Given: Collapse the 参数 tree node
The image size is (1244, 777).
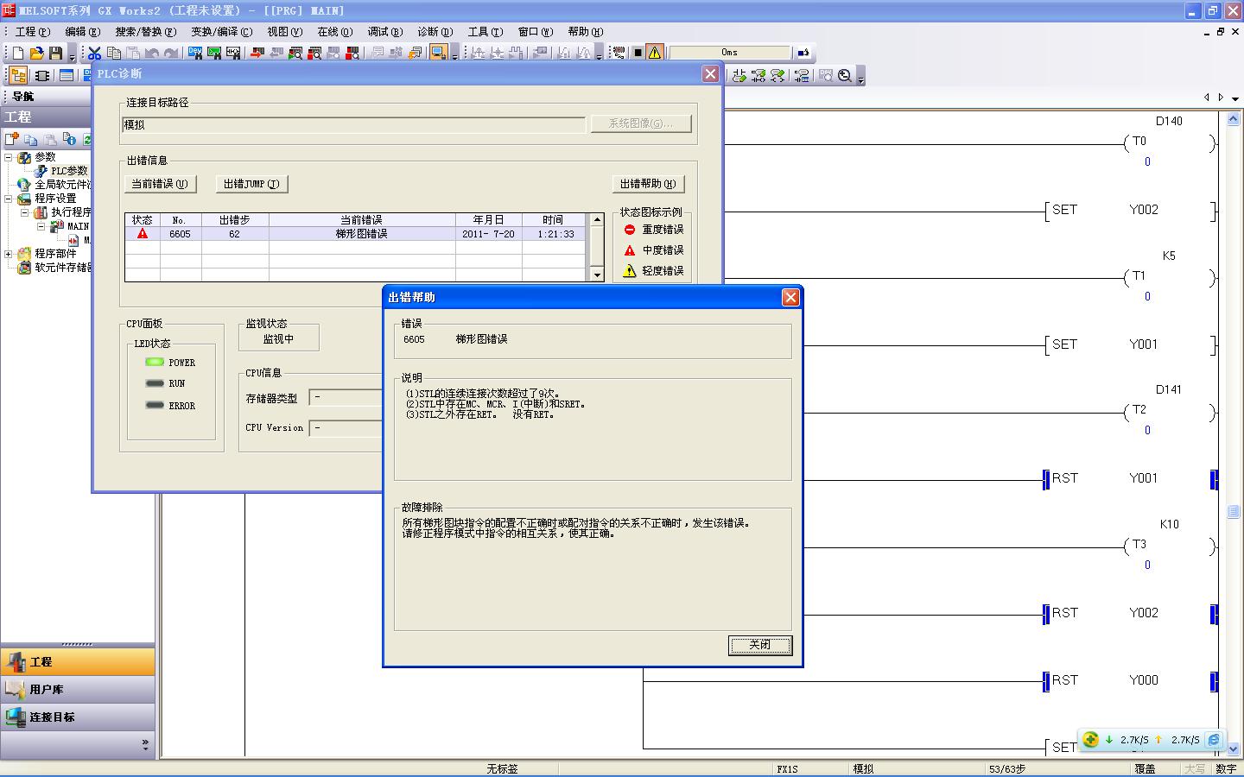Looking at the screenshot, I should (x=9, y=157).
